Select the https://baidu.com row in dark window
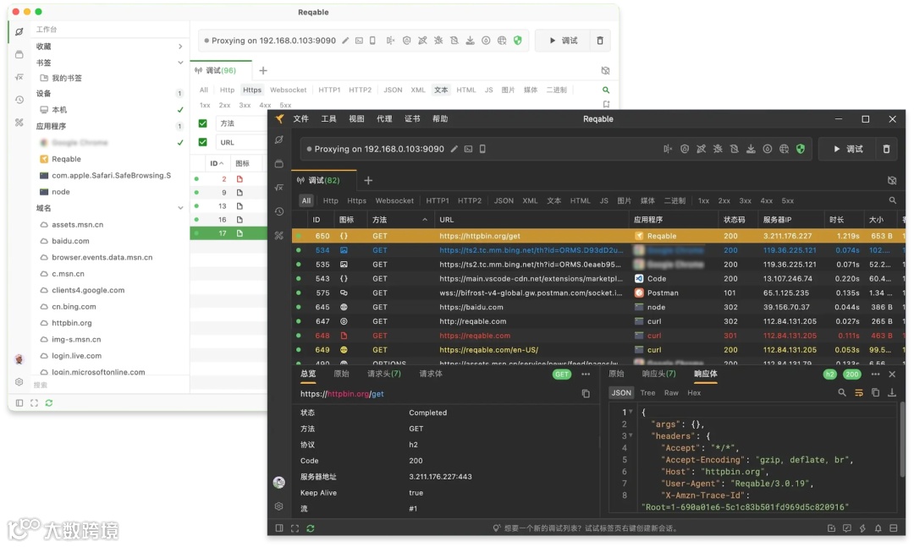This screenshot has width=914, height=547. (598, 307)
